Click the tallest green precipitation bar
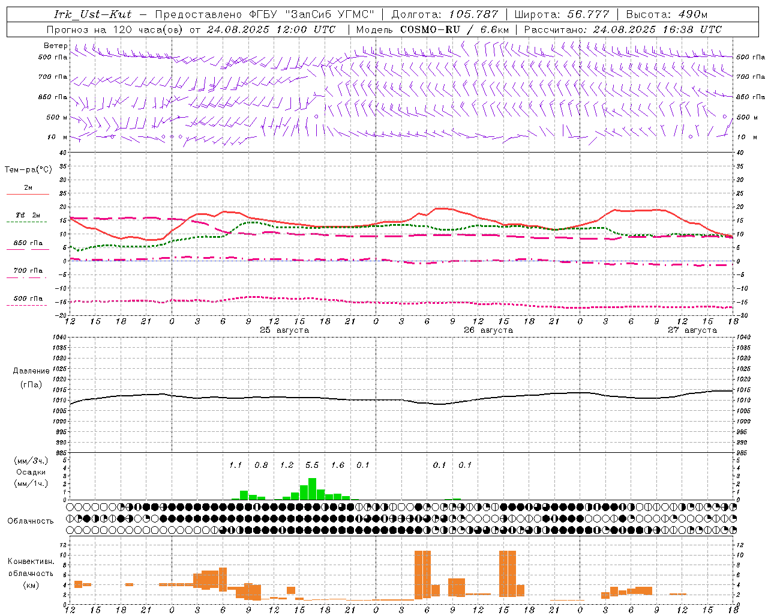This screenshot has height=615, width=768. pos(312,489)
